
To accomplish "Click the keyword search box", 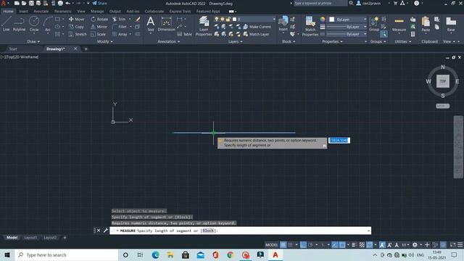I will pos(320,3).
